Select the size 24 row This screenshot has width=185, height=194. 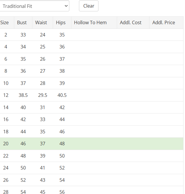tap(6, 168)
